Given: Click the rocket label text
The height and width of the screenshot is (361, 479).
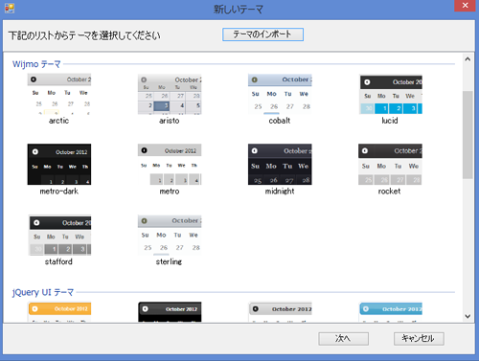Looking at the screenshot, I should pos(389,192).
